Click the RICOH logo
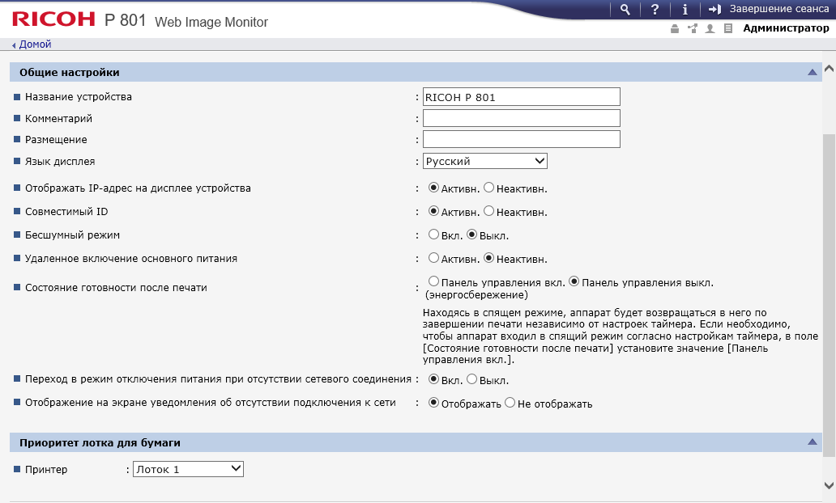 [53, 19]
